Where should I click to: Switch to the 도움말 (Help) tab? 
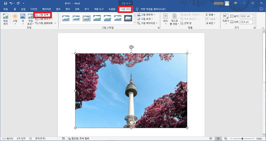click(112, 9)
